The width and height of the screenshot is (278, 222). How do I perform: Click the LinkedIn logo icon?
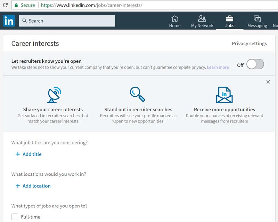click(x=9, y=21)
